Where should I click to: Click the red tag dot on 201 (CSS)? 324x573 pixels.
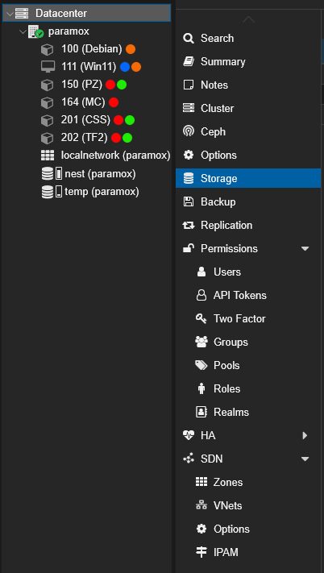pyautogui.click(x=118, y=120)
